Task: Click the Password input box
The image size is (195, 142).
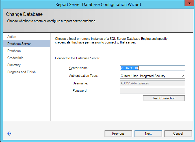Action: [152, 91]
